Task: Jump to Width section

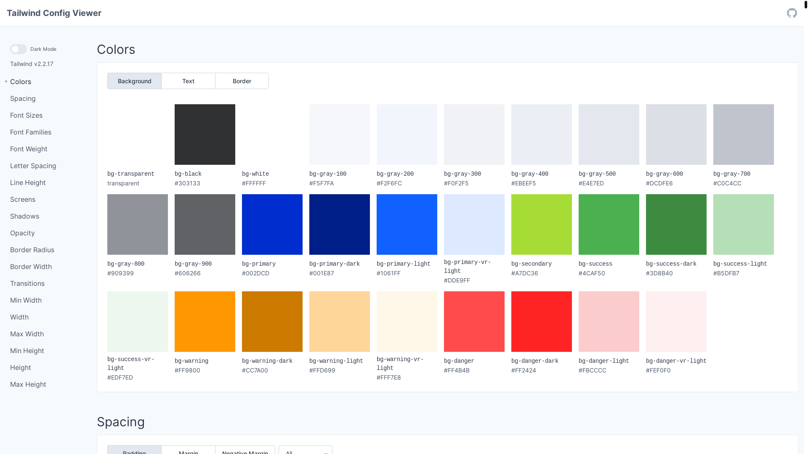Action: [19, 317]
